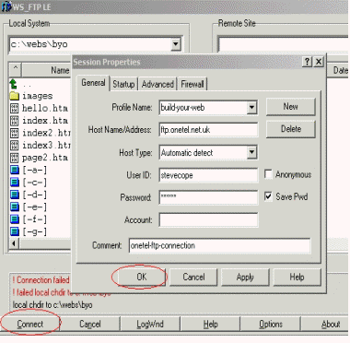Click the dialog Cancel button next to Apply

pyautogui.click(x=193, y=277)
